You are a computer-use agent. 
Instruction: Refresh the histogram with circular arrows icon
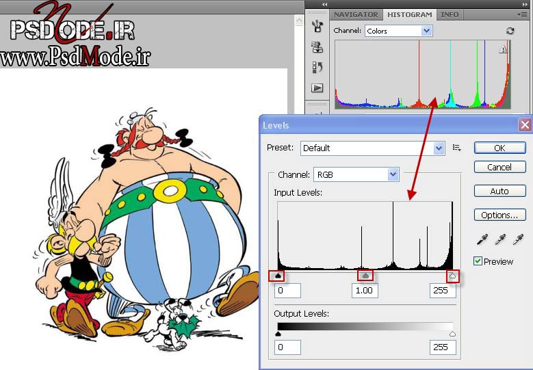tap(510, 31)
